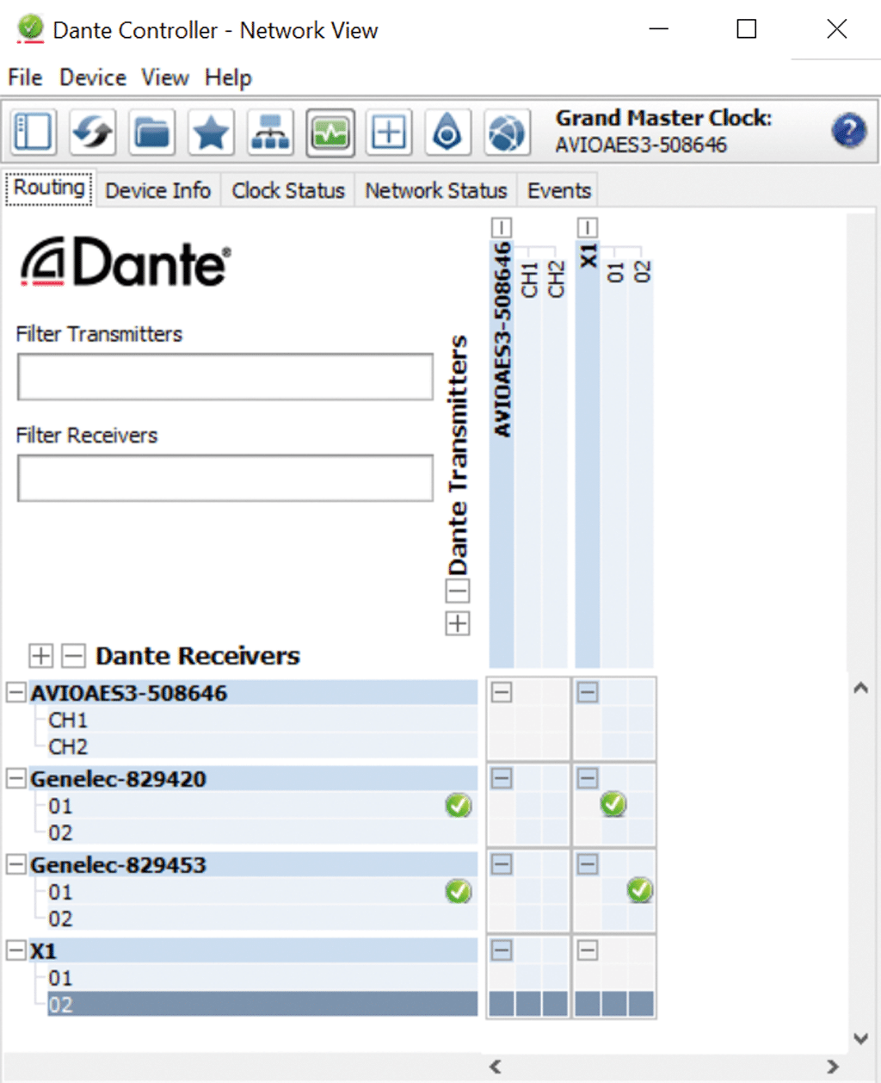881x1083 pixels.
Task: Toggle subscription Genelec-829420 01 to X1 01
Action: click(x=613, y=805)
